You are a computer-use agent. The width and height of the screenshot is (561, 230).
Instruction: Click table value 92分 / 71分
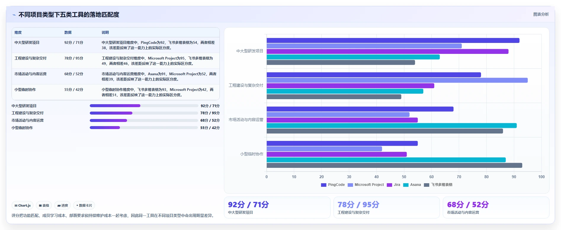[x=74, y=43]
